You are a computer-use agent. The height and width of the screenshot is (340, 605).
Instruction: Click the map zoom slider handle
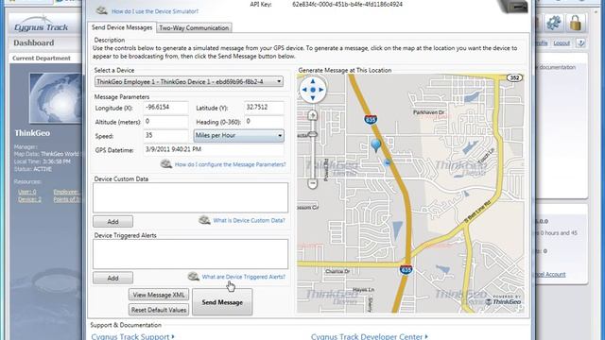pyautogui.click(x=313, y=134)
